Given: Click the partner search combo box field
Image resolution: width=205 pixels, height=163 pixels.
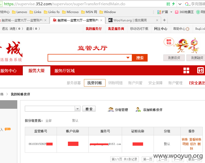Looking at the screenshot, I should pyautogui.click(x=50, y=108).
